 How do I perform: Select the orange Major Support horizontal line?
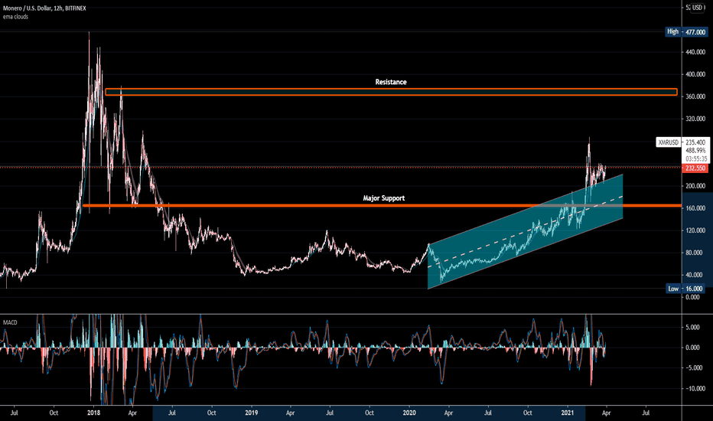(382, 206)
